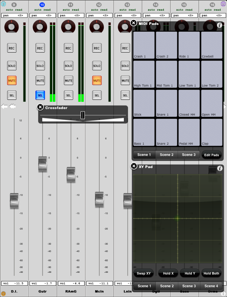Select channel number 12 badge

[x=99, y=5]
